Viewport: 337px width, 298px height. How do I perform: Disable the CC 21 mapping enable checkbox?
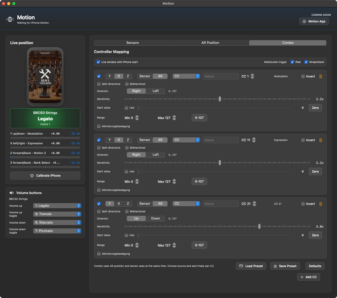point(99,204)
